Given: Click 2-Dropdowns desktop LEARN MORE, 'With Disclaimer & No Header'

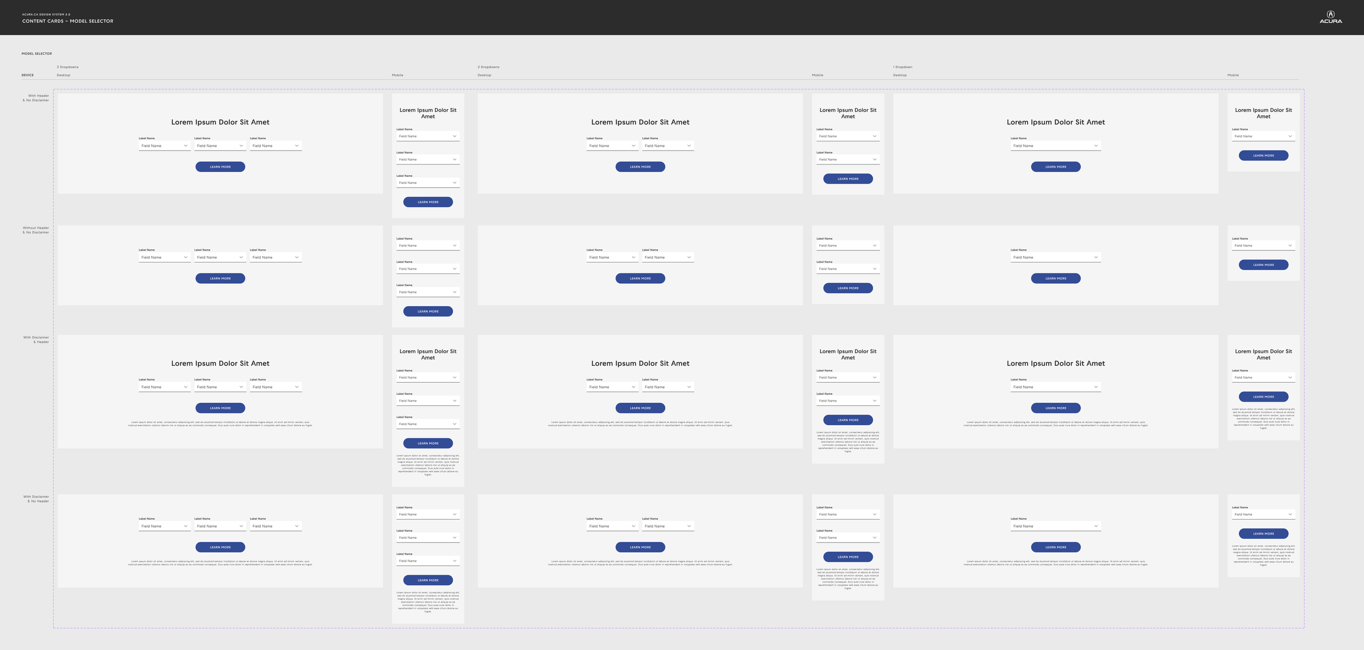Looking at the screenshot, I should [x=641, y=547].
